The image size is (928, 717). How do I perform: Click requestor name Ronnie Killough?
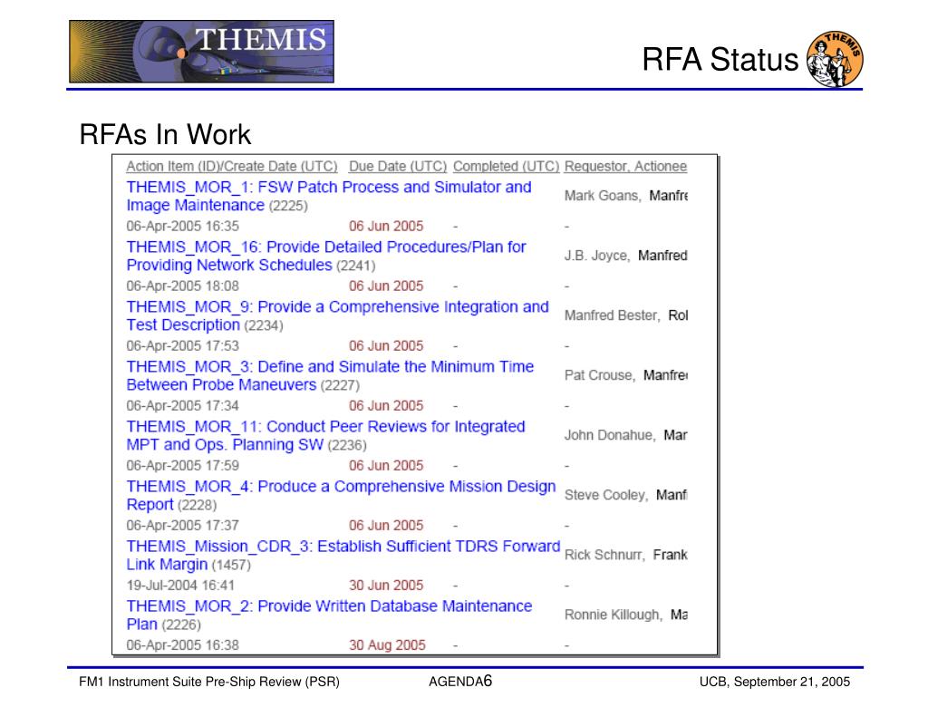[x=614, y=614]
